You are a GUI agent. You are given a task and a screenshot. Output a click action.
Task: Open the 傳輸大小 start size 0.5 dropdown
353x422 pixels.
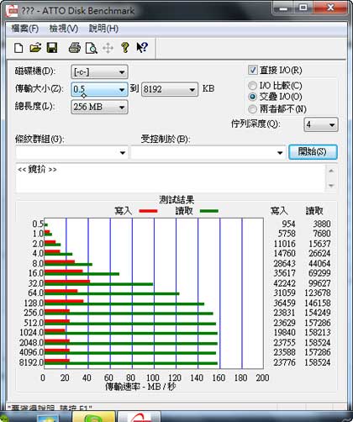click(x=99, y=89)
